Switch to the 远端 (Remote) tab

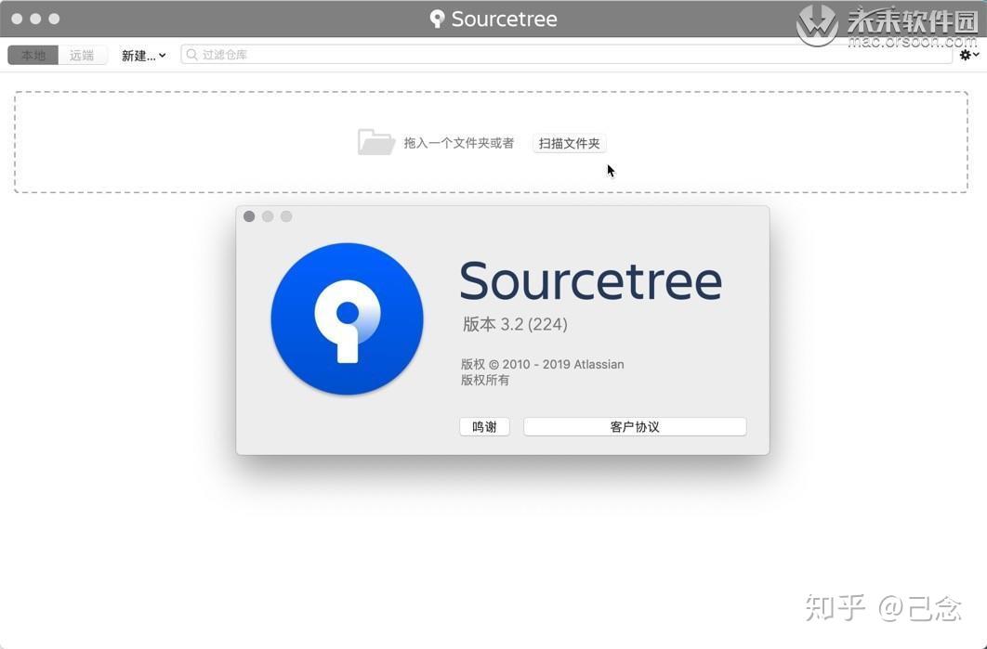click(82, 55)
